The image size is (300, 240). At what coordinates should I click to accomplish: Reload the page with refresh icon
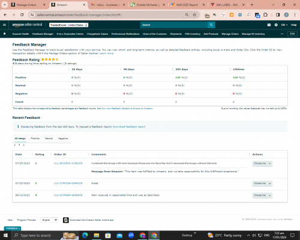22,15
